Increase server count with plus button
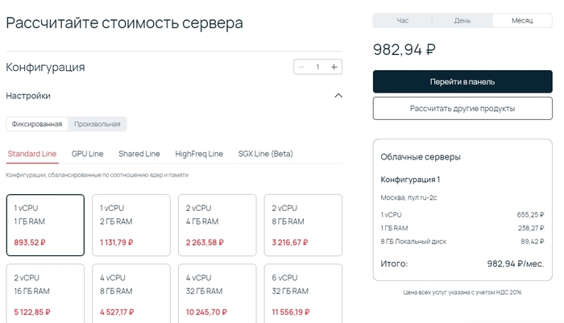The image size is (564, 323). pyautogui.click(x=335, y=67)
